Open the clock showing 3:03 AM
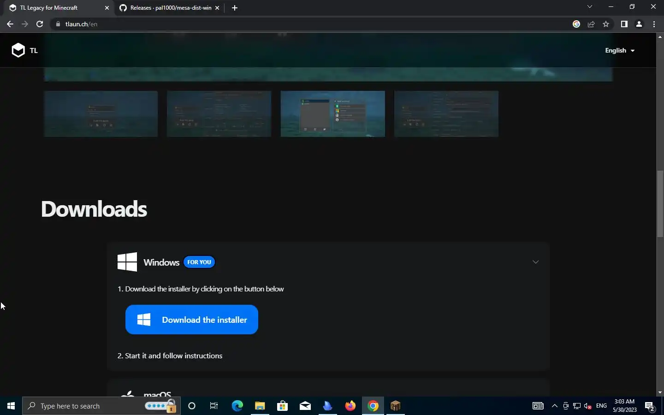The width and height of the screenshot is (664, 415). (625, 406)
